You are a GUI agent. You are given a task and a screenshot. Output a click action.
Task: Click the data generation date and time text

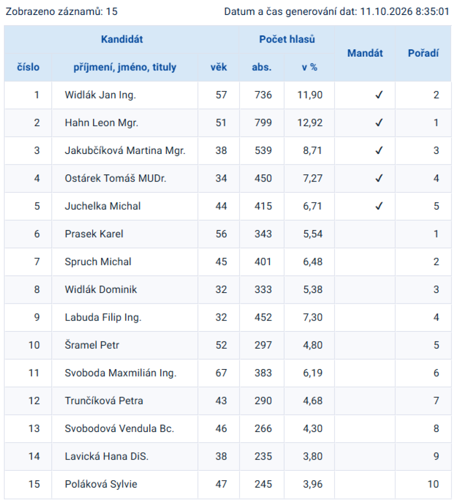[x=337, y=12]
